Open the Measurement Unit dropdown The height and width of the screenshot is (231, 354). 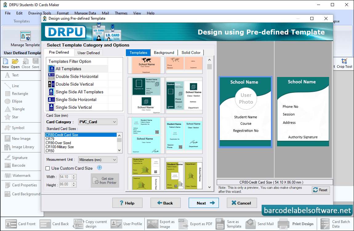(x=98, y=160)
